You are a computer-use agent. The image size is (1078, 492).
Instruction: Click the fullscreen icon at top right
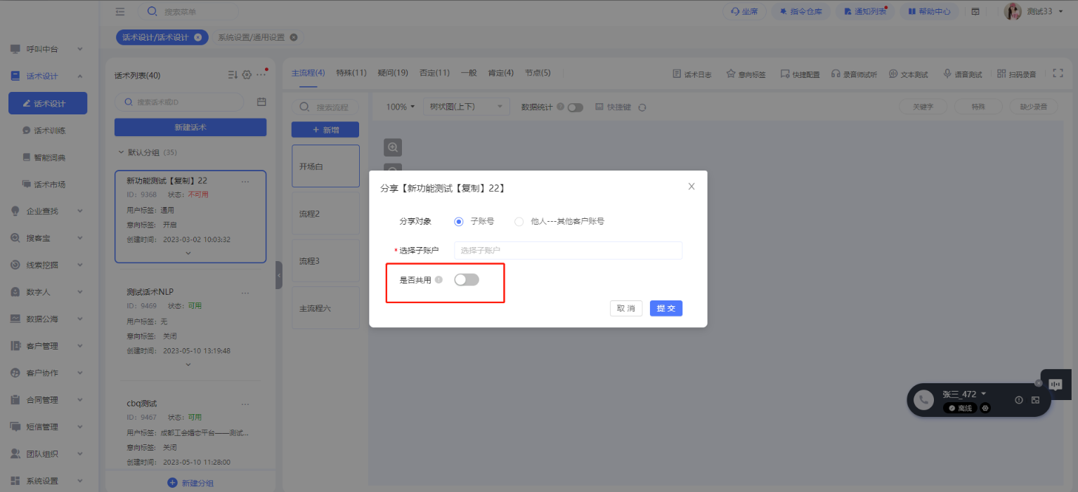click(x=1058, y=74)
